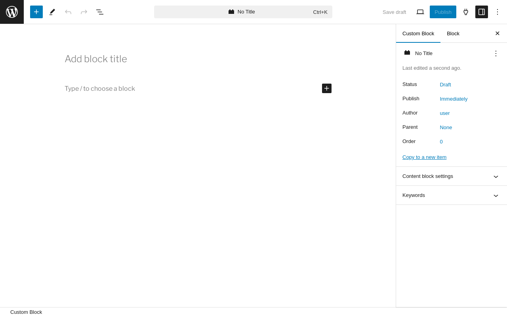Toggle the block inserter plus button
This screenshot has height=317, width=507.
36,12
